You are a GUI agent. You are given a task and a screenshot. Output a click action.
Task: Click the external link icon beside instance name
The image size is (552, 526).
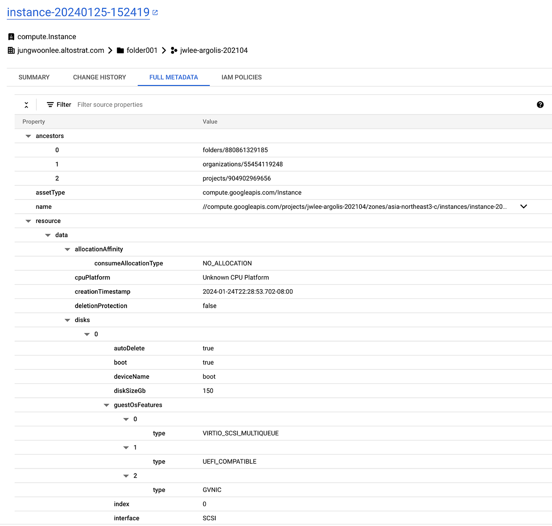coord(154,12)
